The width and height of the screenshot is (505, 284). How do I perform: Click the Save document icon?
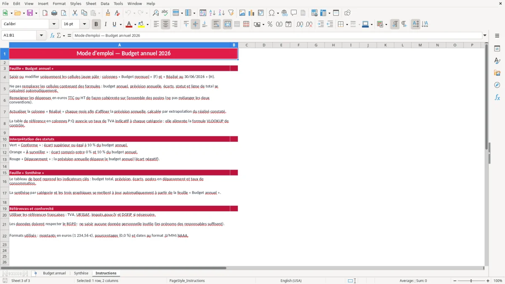30,13
